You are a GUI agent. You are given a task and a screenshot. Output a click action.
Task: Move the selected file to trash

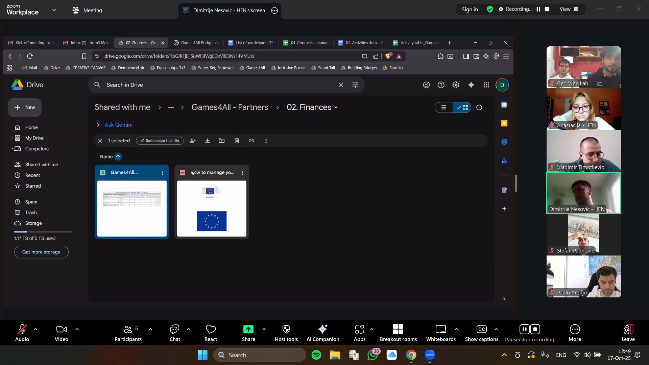[237, 141]
